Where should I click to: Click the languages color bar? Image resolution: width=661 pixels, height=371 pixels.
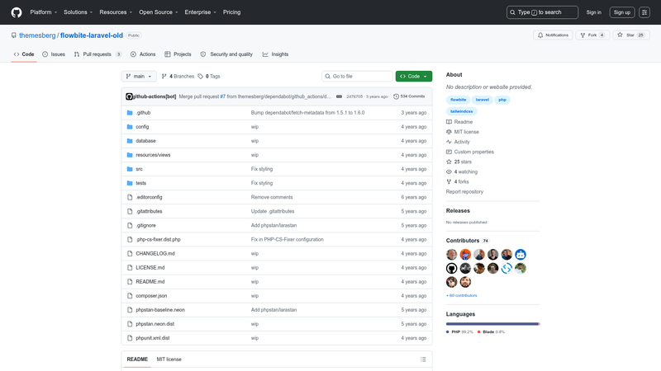click(492, 324)
